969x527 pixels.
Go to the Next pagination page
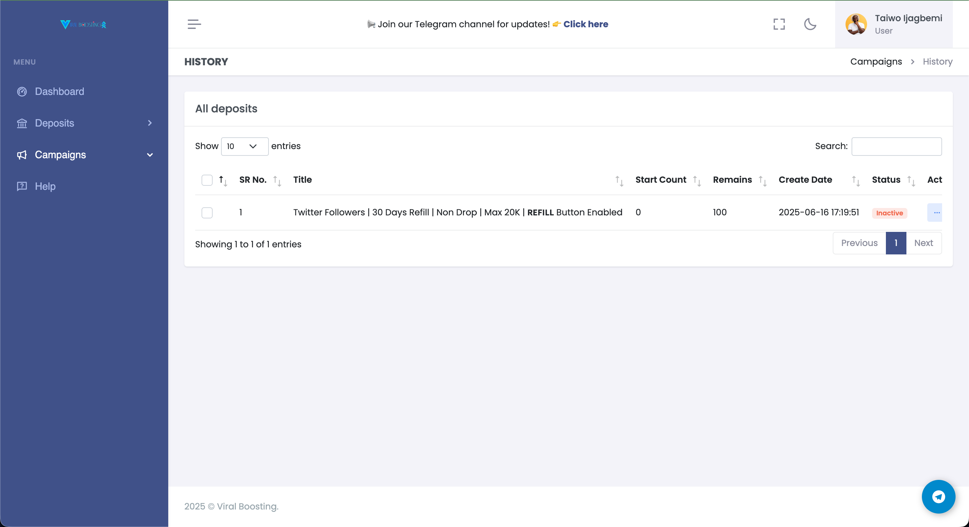923,243
